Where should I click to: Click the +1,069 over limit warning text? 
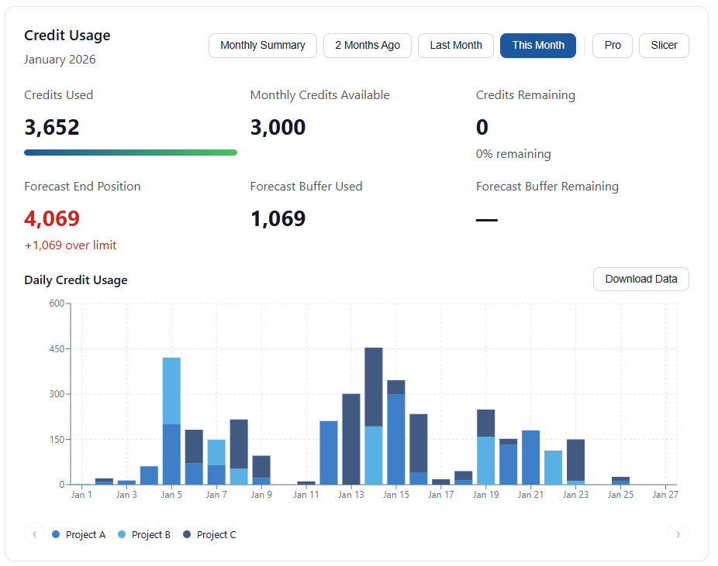pyautogui.click(x=71, y=245)
